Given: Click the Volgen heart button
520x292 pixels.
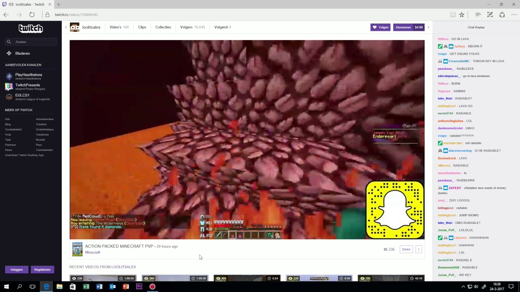Looking at the screenshot, I should click(380, 27).
